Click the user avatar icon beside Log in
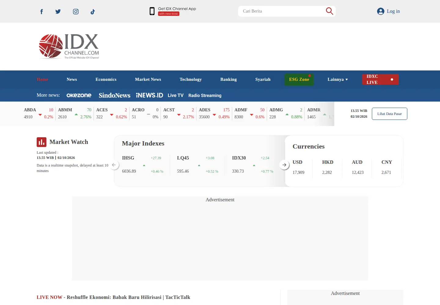Screen dimensions: 440x305 coord(380,11)
